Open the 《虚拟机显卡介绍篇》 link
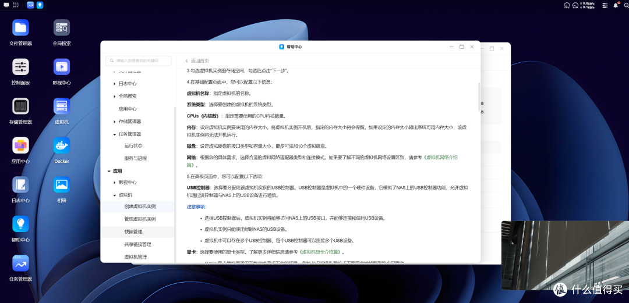This screenshot has width=629, height=303. 320,252
